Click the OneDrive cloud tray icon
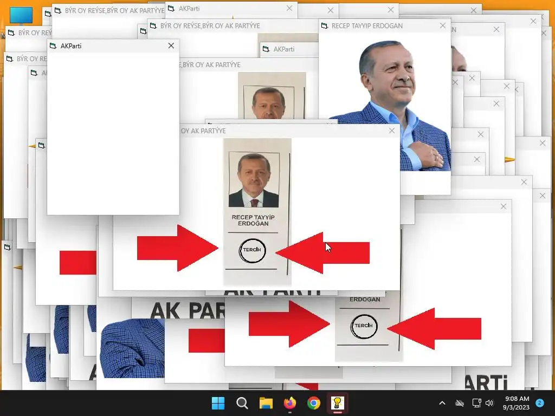This screenshot has height=416, width=555. [460, 403]
